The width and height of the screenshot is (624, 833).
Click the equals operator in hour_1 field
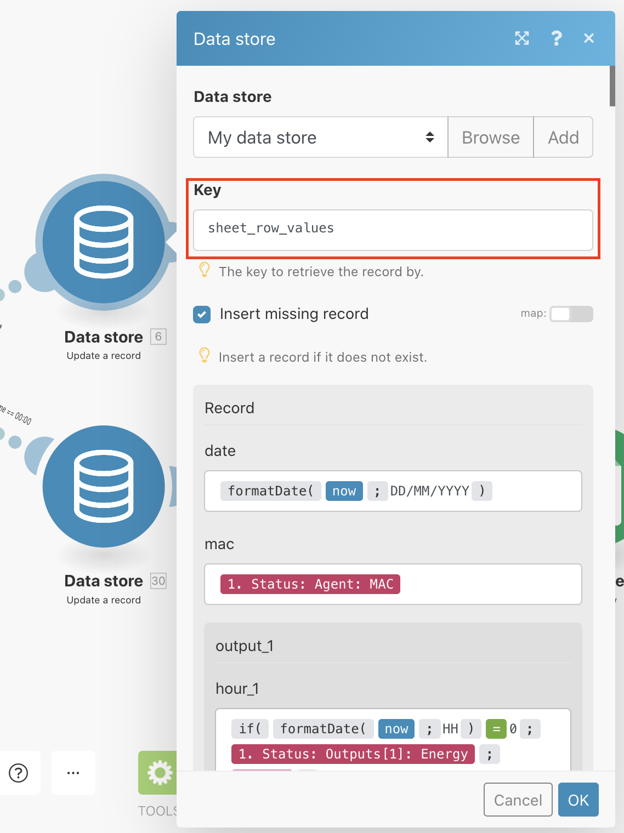click(496, 729)
